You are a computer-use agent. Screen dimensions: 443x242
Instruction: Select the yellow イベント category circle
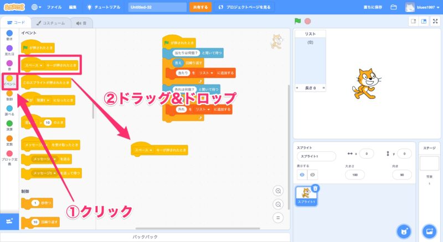(x=9, y=78)
